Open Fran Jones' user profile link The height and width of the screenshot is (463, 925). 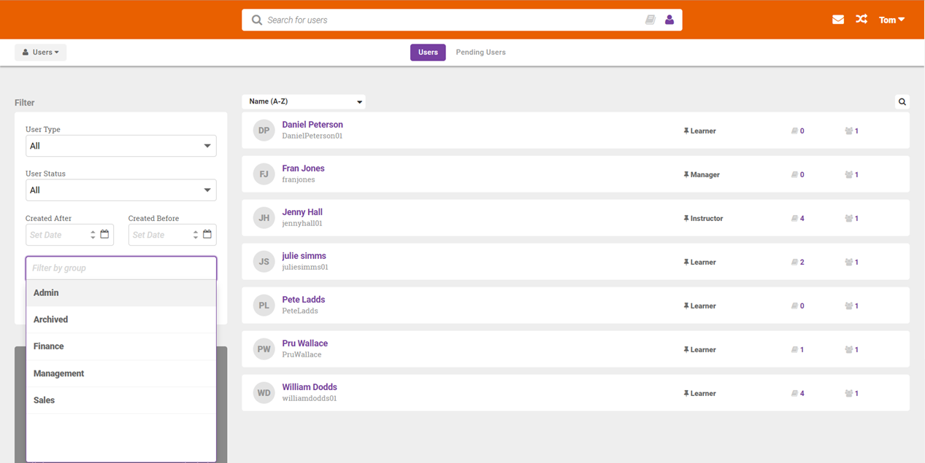click(303, 168)
